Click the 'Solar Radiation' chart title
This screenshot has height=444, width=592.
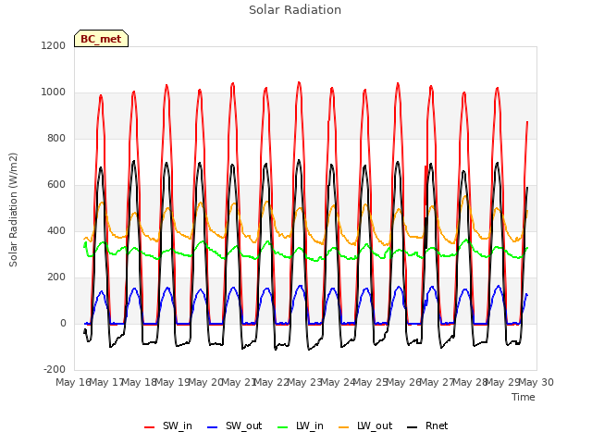[x=295, y=10]
